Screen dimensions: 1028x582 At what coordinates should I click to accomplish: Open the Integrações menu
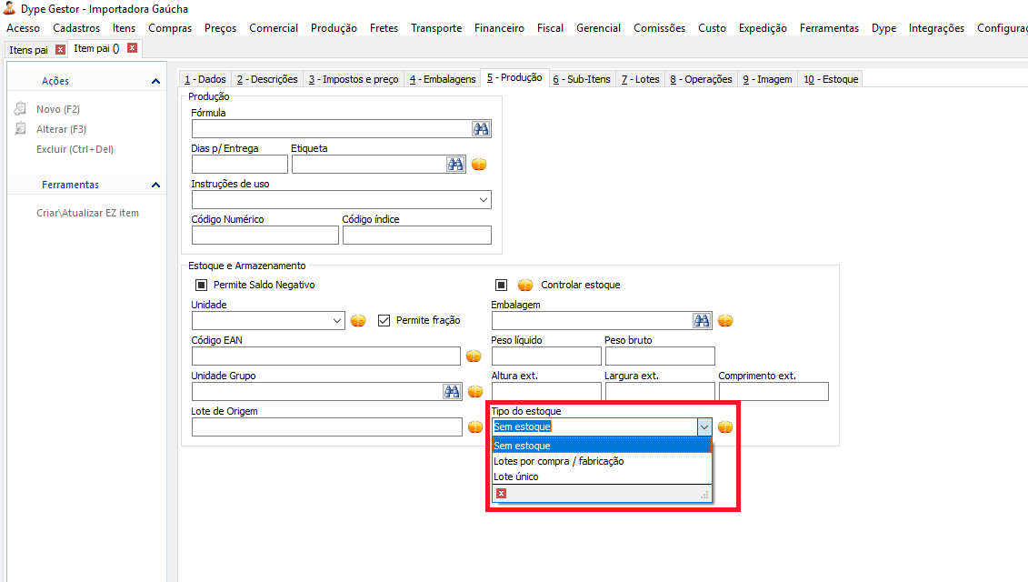(936, 28)
